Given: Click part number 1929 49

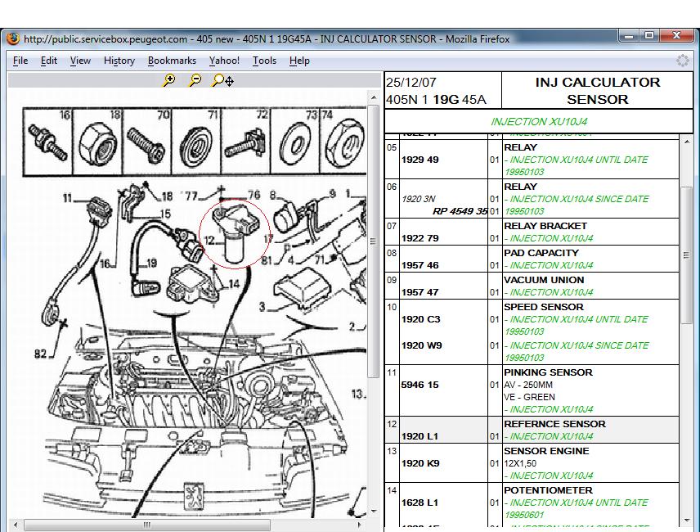Looking at the screenshot, I should pyautogui.click(x=420, y=160).
